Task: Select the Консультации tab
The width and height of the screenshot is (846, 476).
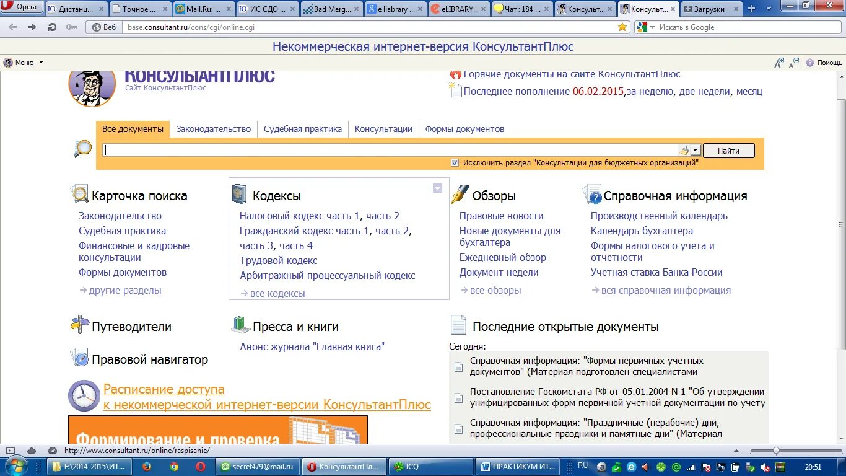Action: tap(383, 129)
